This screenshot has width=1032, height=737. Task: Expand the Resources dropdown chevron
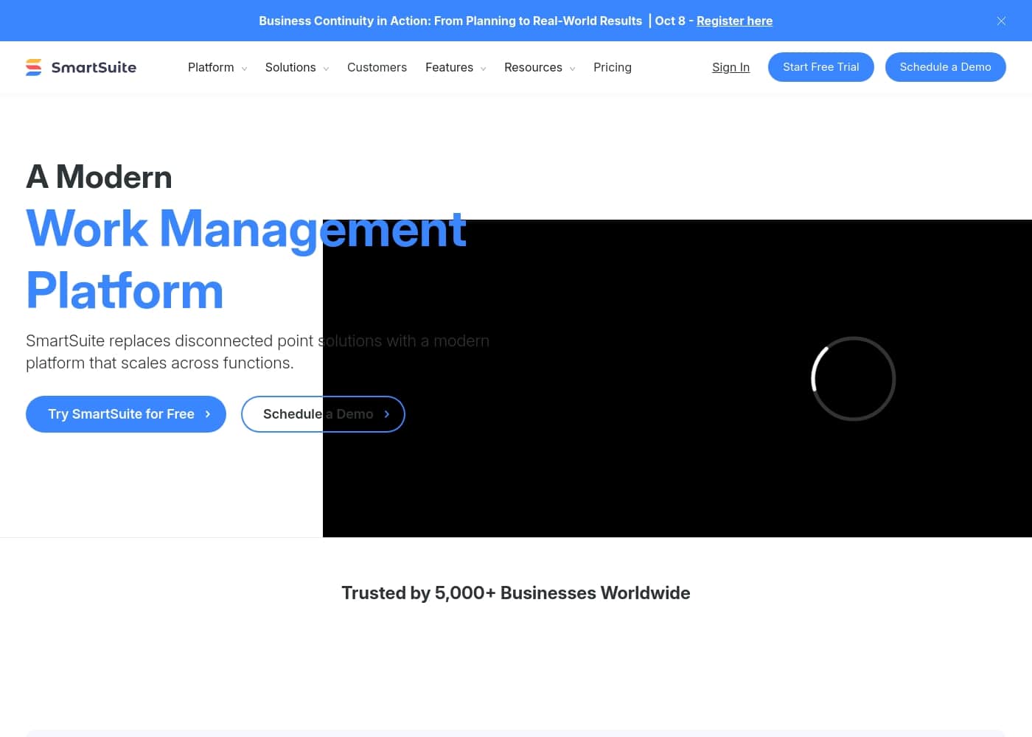[573, 69]
